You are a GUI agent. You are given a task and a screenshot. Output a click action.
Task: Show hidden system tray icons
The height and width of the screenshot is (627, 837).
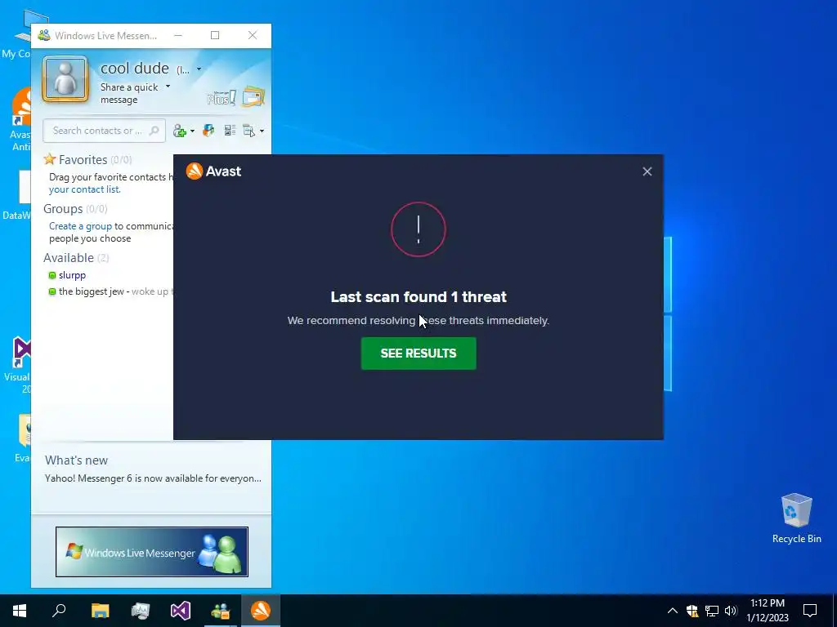(x=673, y=611)
